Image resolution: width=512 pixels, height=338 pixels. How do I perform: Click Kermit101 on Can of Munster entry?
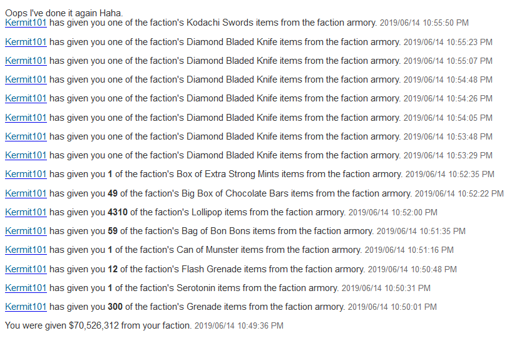point(26,250)
